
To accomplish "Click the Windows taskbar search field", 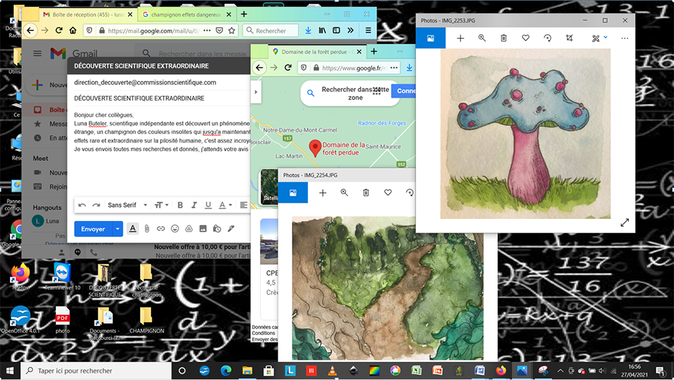I will 96,371.
